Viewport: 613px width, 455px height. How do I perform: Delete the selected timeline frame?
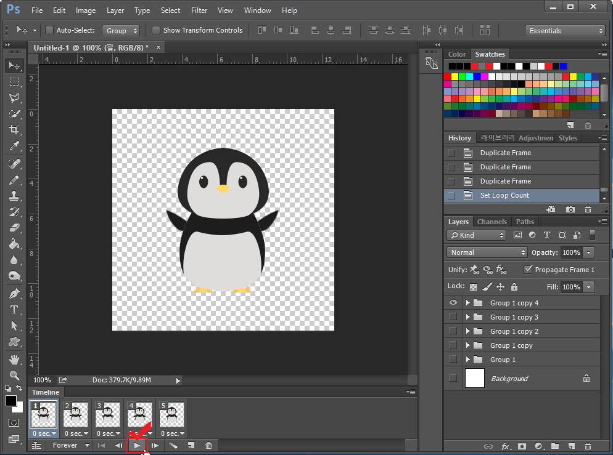click(209, 445)
